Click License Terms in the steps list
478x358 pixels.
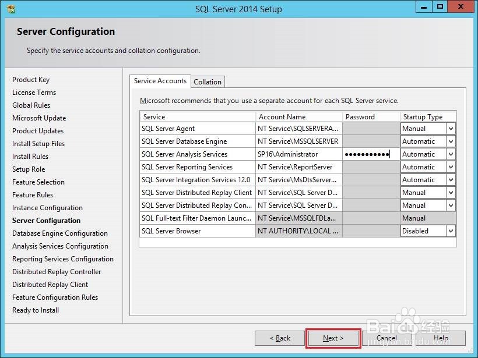[34, 93]
